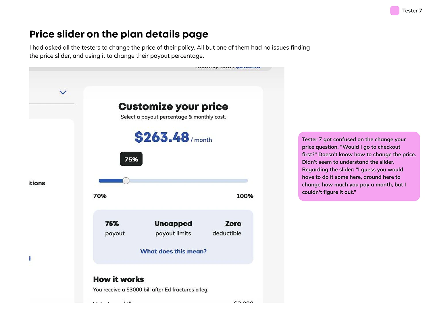This screenshot has height=317, width=431.
Task: Click the Ed fractures a leg description text
Action: point(151,290)
